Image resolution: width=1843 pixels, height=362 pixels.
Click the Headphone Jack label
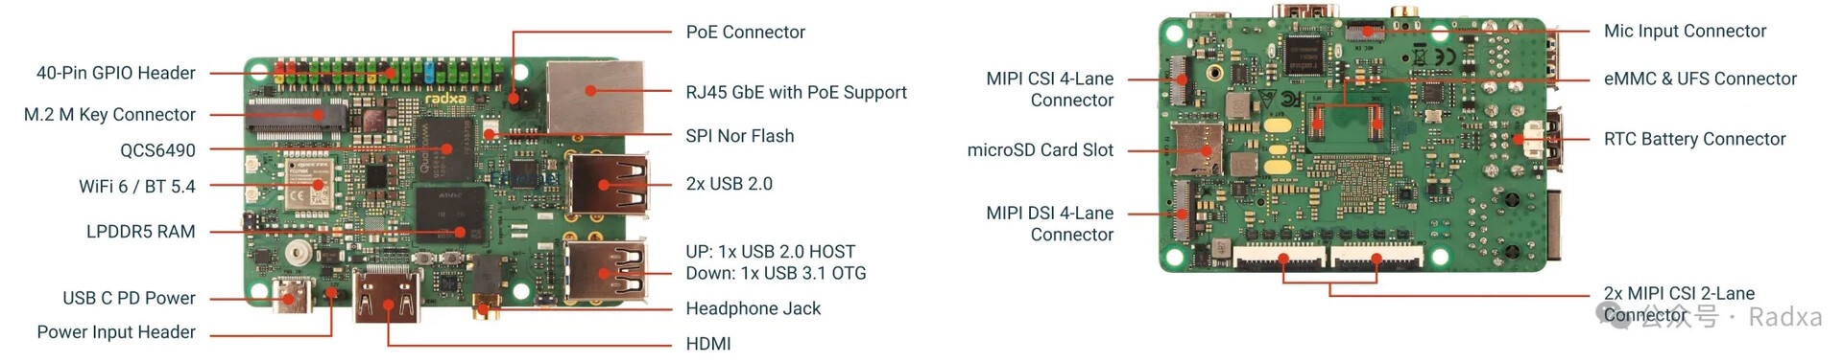pos(753,308)
